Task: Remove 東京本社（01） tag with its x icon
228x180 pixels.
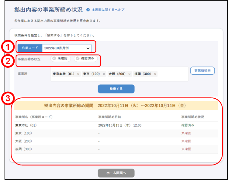Action: [x=78, y=74]
